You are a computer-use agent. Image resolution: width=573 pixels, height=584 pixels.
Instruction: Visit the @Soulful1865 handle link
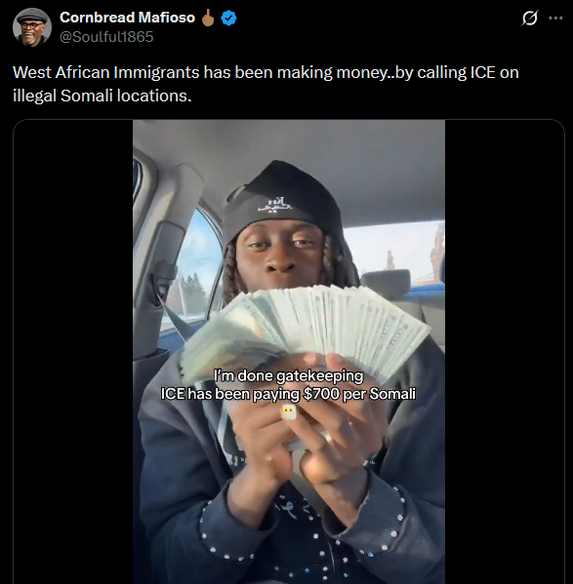pos(106,37)
